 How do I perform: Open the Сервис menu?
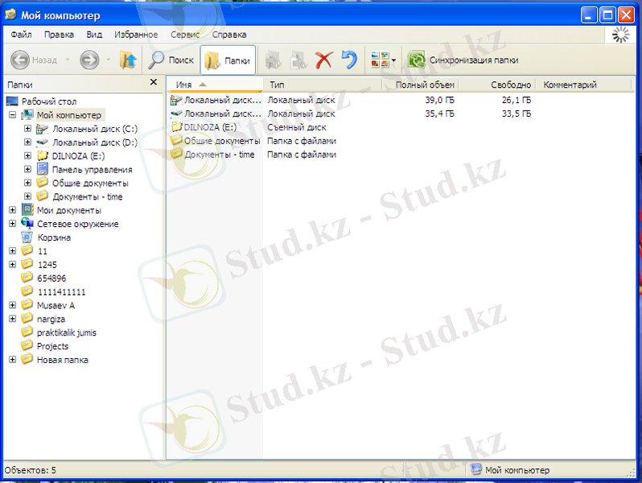(185, 35)
